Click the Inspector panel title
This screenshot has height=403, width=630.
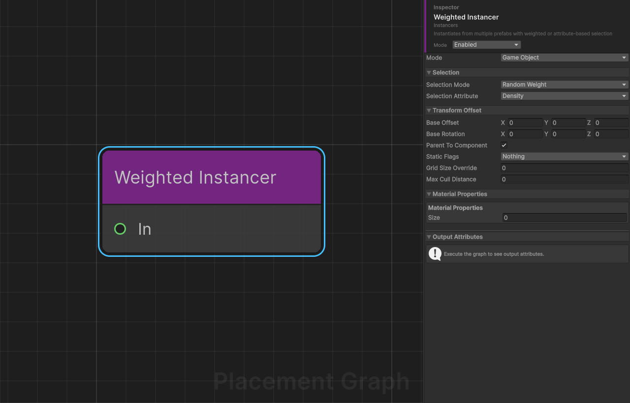click(446, 7)
